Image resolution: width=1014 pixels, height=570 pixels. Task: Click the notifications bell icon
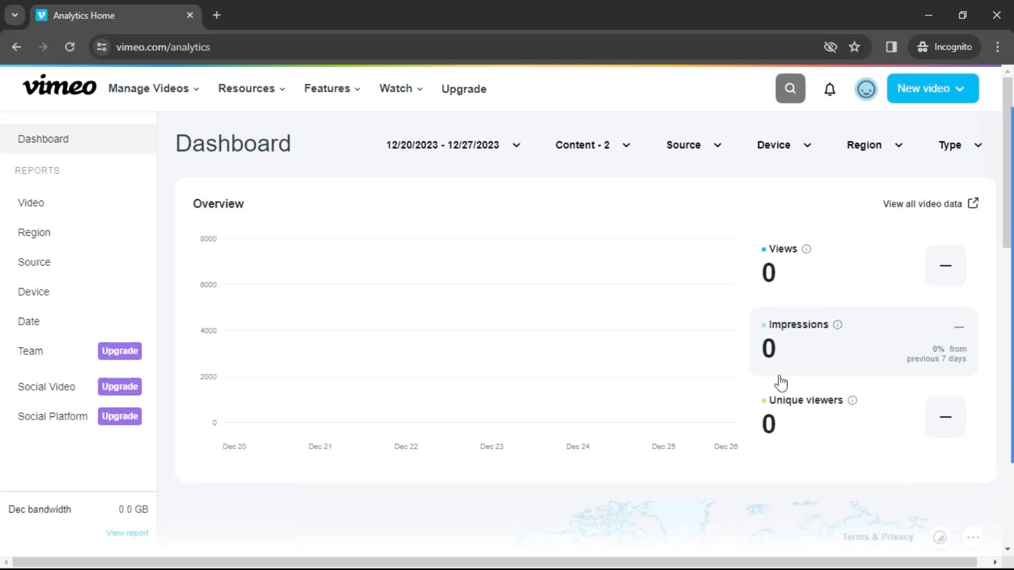tap(830, 88)
